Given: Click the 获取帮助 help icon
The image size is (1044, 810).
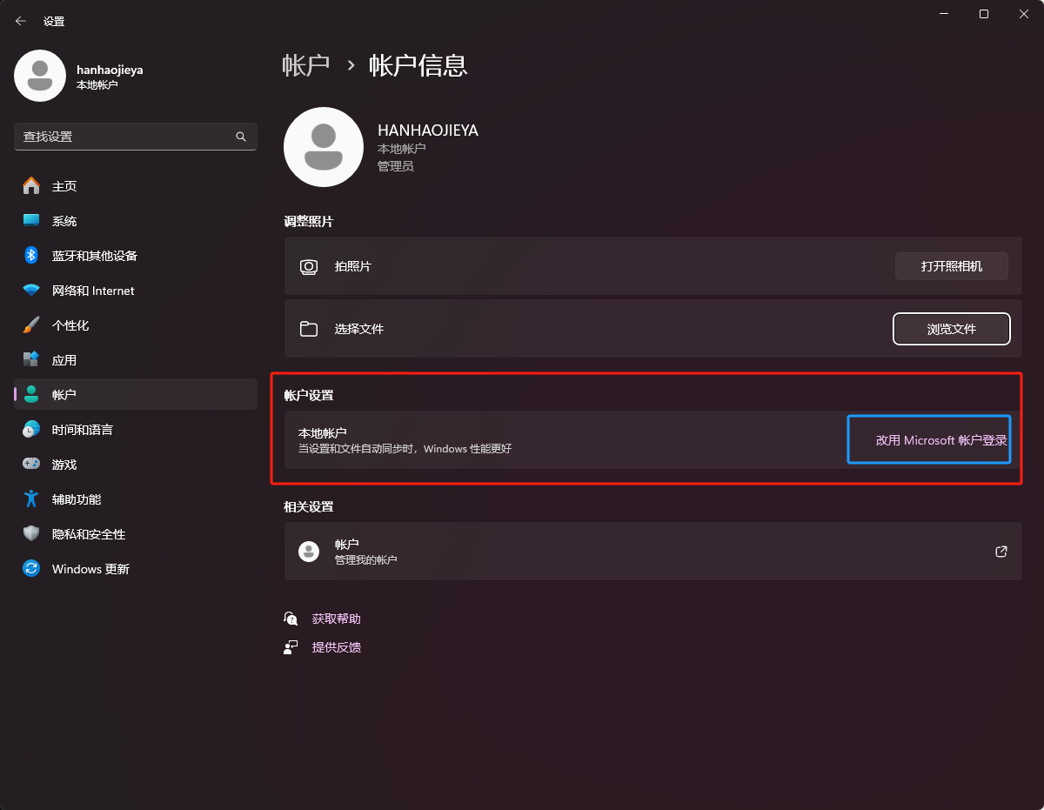Looking at the screenshot, I should point(291,619).
